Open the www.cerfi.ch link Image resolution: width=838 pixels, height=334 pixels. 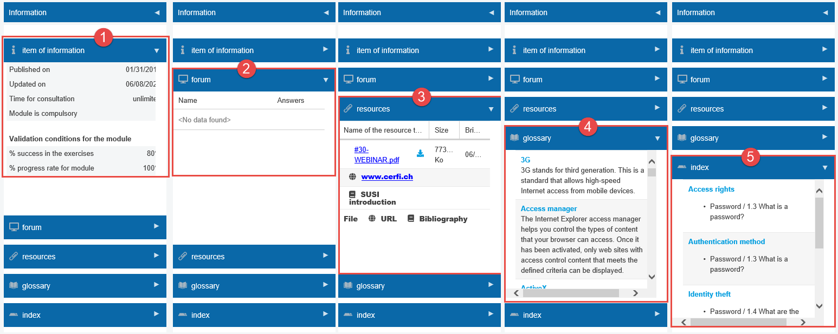(x=387, y=176)
